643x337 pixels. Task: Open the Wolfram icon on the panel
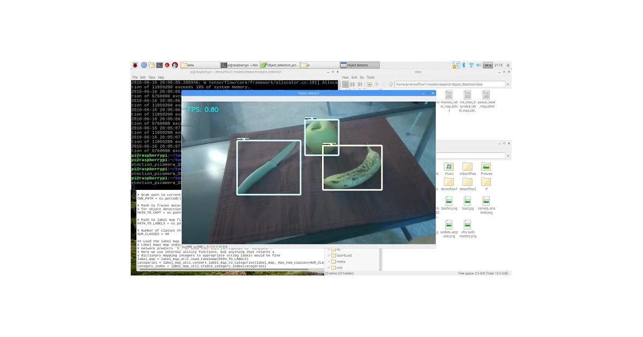point(175,65)
